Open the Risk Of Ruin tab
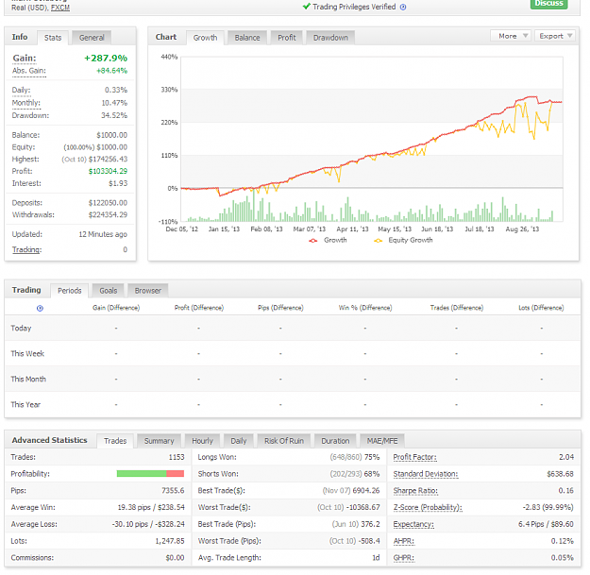 coord(284,441)
